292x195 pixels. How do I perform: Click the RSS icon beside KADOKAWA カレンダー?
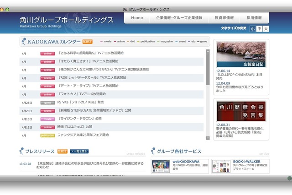[87, 42]
